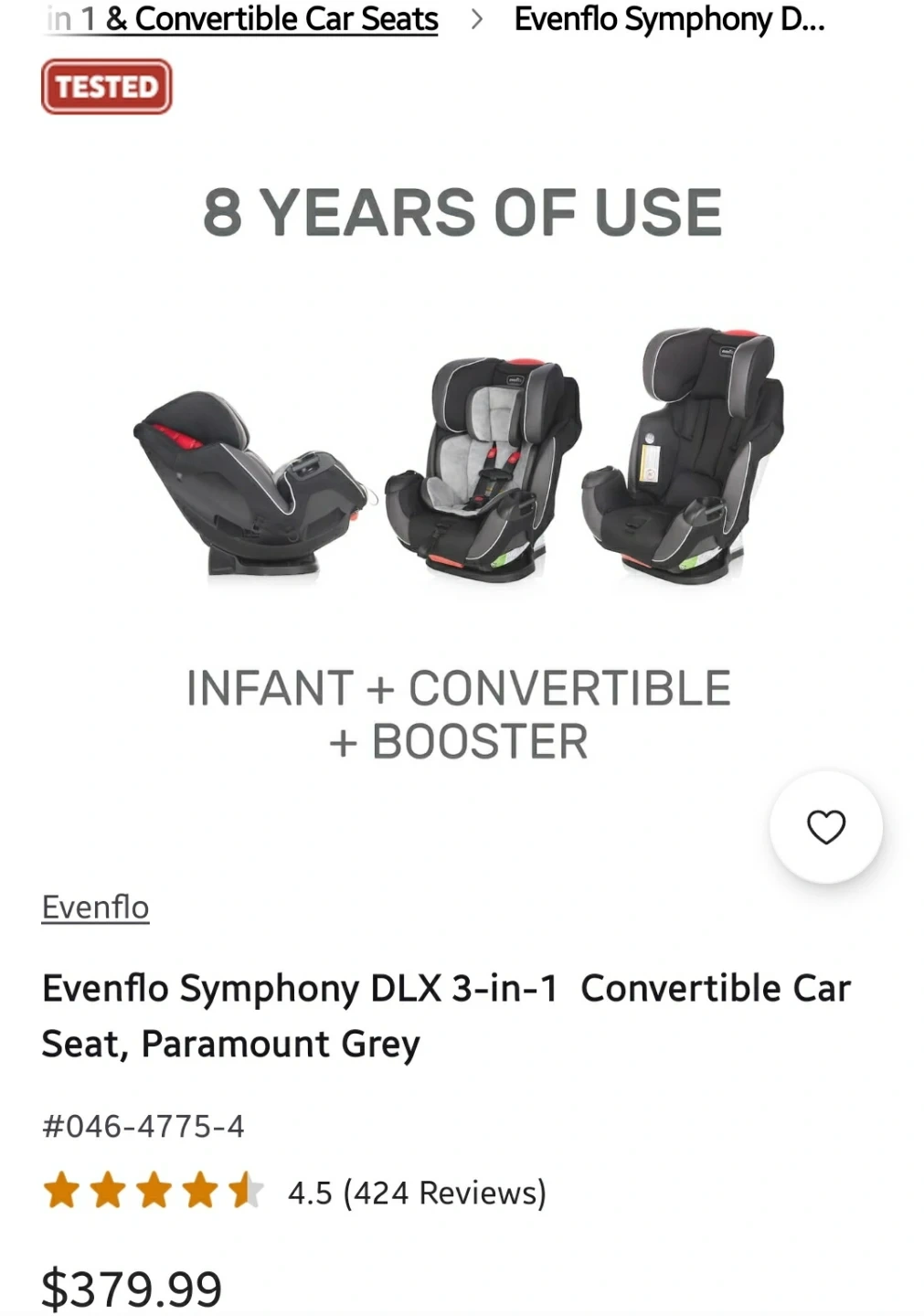This screenshot has height=1316, width=924.
Task: Click the fourth gold rating star
Action: tap(199, 1192)
